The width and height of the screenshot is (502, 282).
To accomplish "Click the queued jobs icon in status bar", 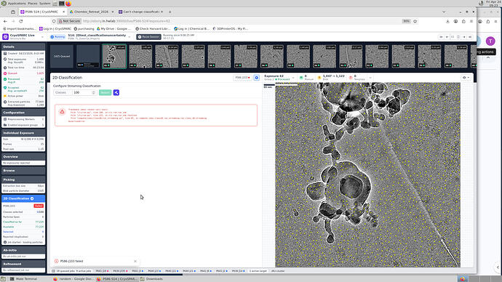I will (x=54, y=271).
